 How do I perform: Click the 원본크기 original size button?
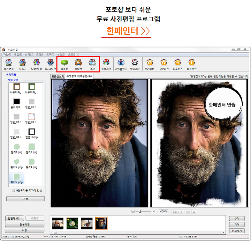177,212
